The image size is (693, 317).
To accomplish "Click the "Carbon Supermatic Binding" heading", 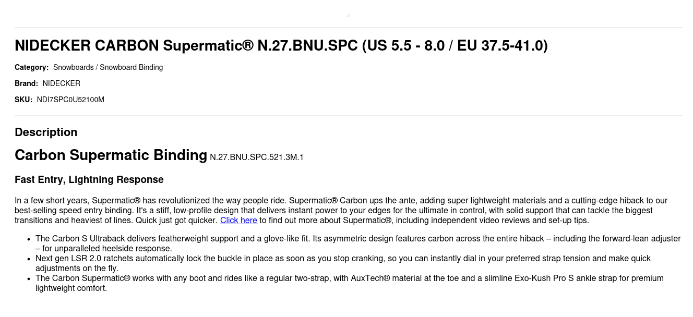I will pos(111,155).
